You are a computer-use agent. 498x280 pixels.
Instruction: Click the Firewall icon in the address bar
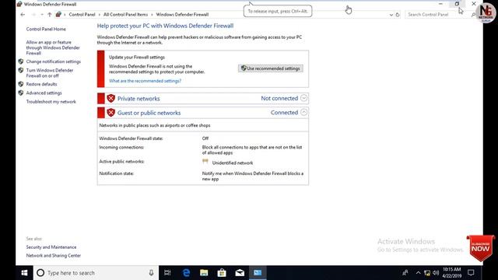coord(58,15)
